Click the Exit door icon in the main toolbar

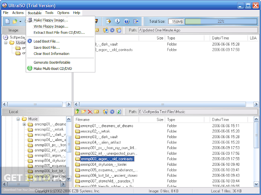coord(136,21)
